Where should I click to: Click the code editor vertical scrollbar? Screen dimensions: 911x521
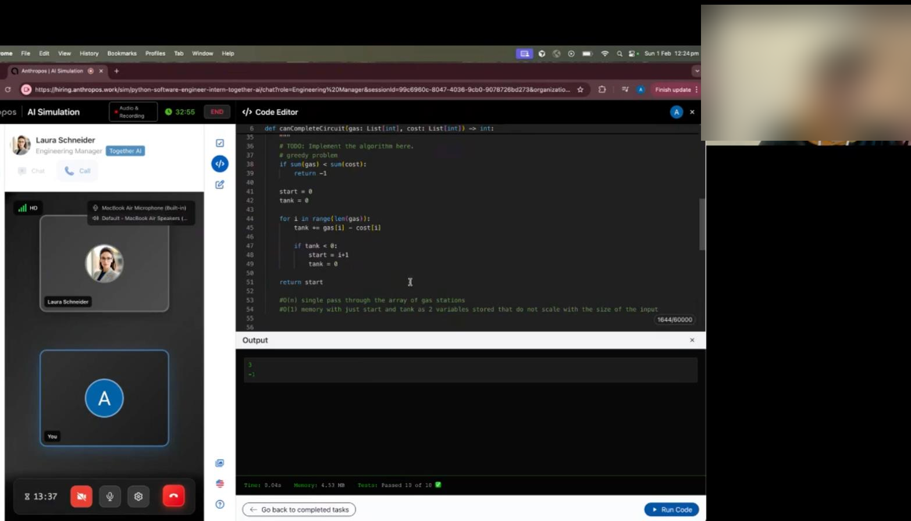click(702, 224)
